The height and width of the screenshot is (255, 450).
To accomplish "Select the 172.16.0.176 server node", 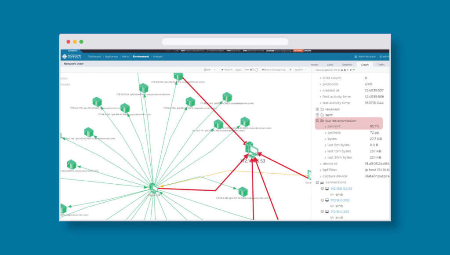I will [x=97, y=102].
